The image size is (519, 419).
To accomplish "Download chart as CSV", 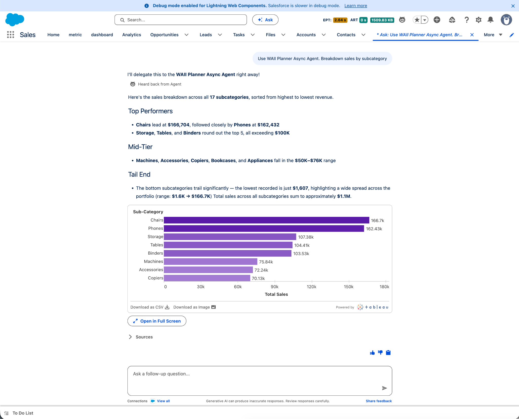I will [x=150, y=307].
